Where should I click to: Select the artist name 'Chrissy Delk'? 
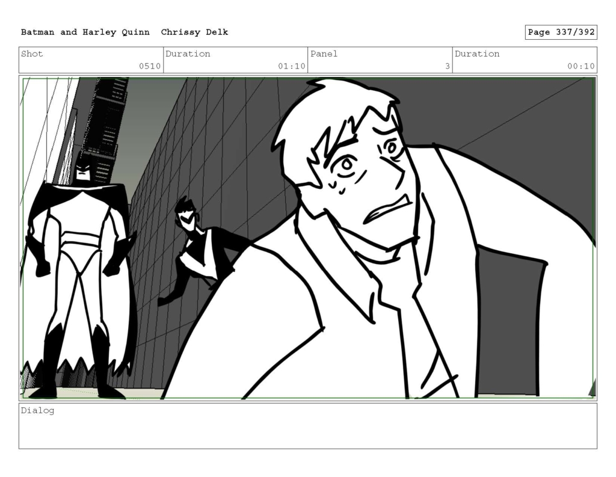[x=194, y=32]
